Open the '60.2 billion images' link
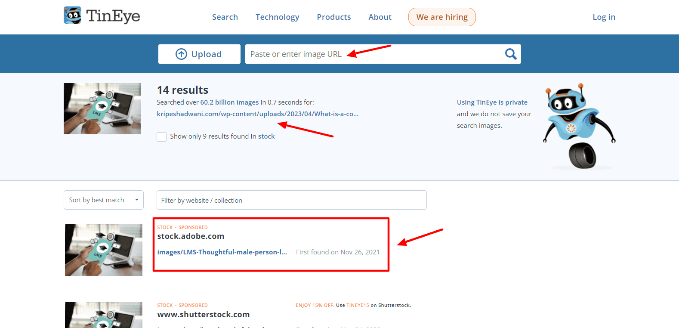Viewport: 679px width, 328px height. pos(230,102)
